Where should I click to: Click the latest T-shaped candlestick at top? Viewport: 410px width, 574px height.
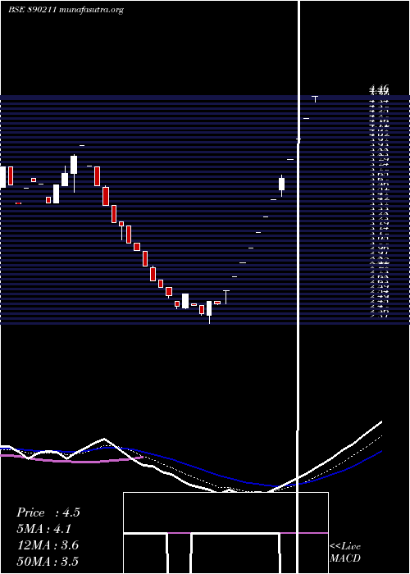pos(315,99)
